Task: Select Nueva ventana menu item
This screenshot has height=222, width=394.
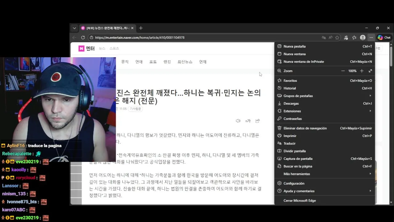Action: pyautogui.click(x=325, y=54)
